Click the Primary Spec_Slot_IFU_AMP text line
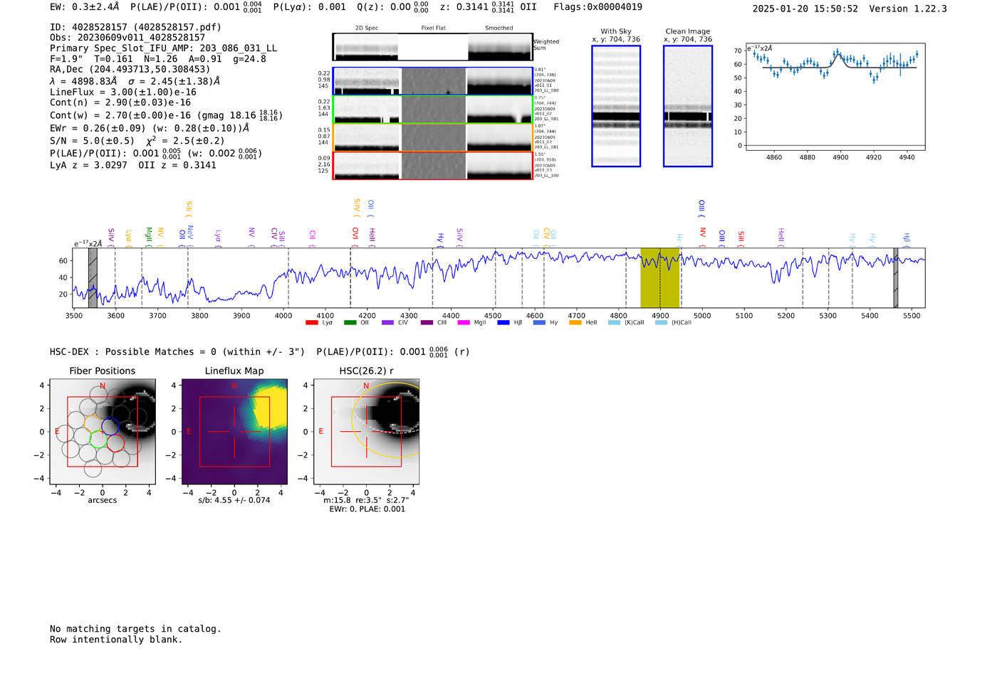 (163, 48)
